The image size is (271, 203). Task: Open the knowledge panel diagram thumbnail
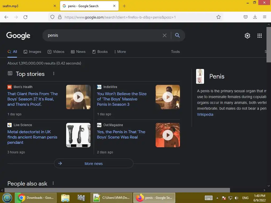point(200,76)
